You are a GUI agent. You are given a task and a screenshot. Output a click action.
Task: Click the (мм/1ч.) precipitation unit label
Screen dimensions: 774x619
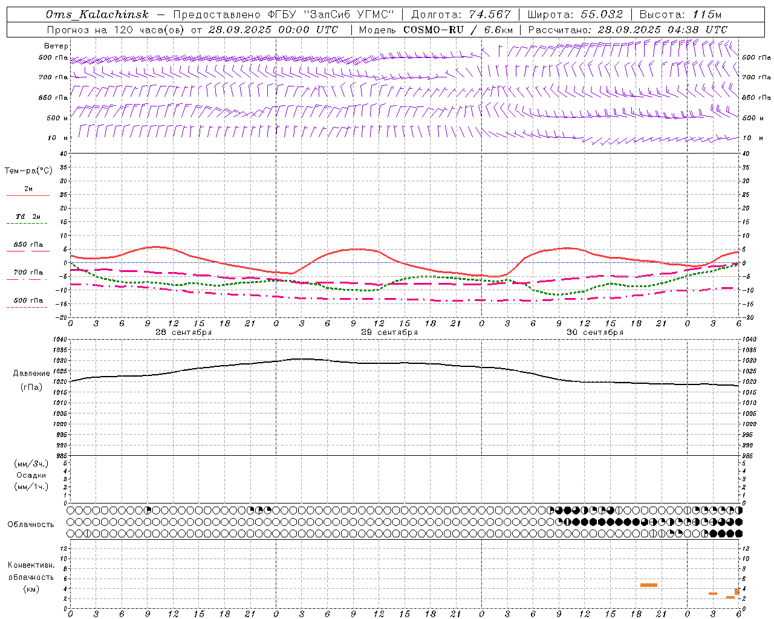pos(31,487)
